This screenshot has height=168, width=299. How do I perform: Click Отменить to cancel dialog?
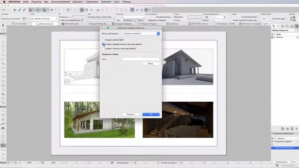(x=131, y=114)
